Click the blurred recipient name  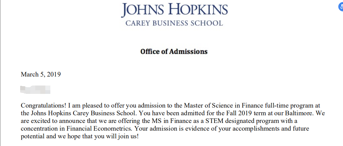click(x=35, y=90)
